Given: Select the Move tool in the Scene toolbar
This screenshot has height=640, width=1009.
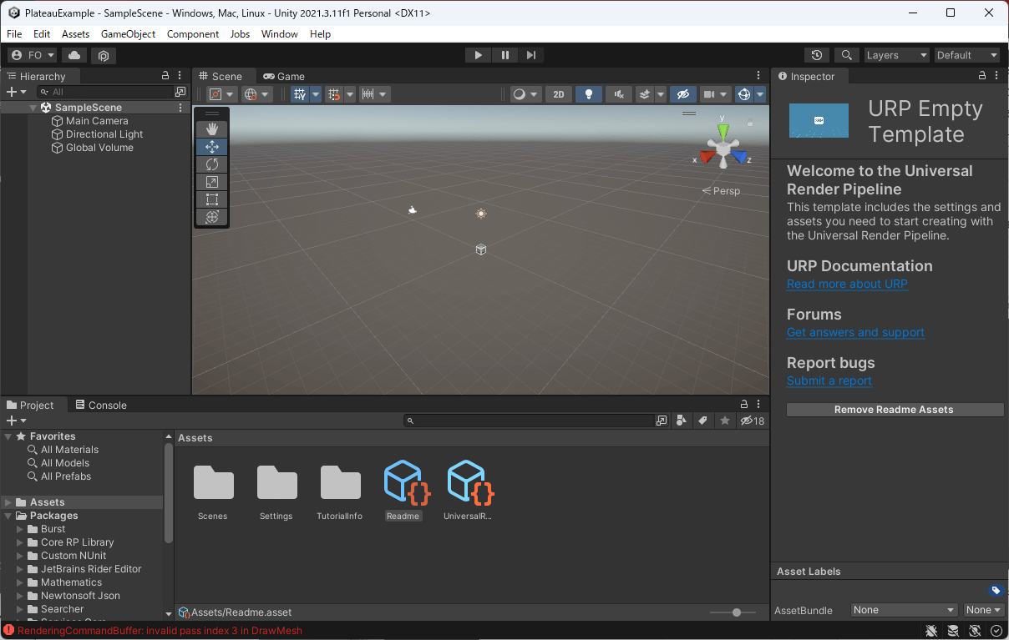Looking at the screenshot, I should [211, 146].
